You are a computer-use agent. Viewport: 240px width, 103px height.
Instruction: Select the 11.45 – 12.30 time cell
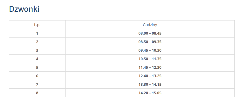(x=150, y=67)
